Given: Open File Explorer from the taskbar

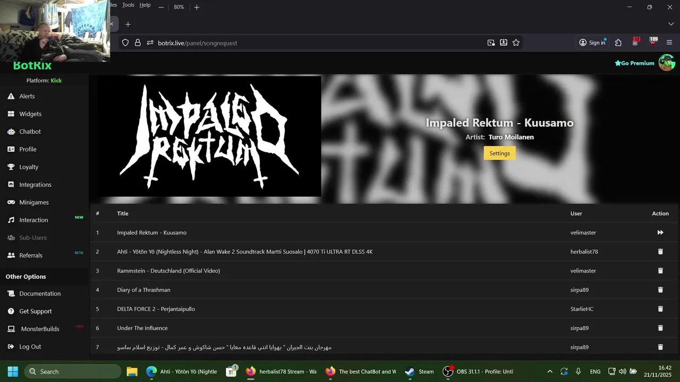Looking at the screenshot, I should pyautogui.click(x=132, y=371).
